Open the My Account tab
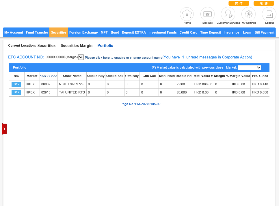This screenshot has width=279, height=206. (14, 32)
